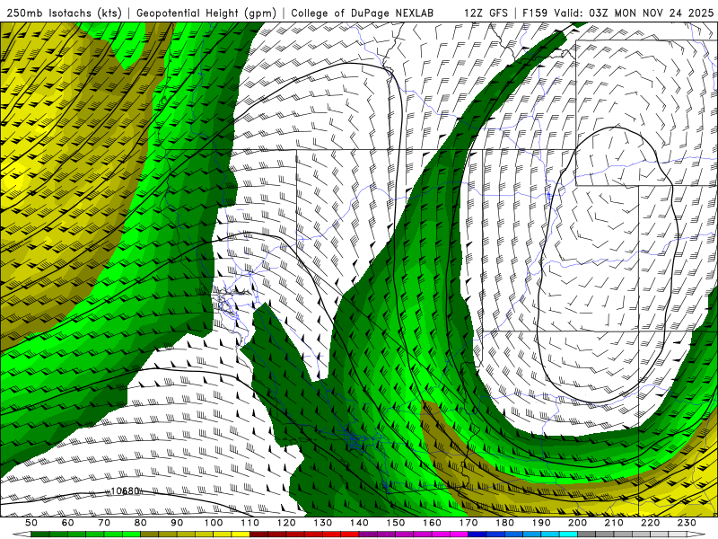Click the dark blue swatch right of 170
The image size is (718, 539).
pos(477,535)
